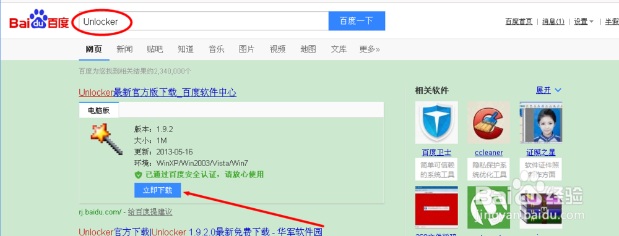Click the 百度一下 search button

pyautogui.click(x=357, y=21)
